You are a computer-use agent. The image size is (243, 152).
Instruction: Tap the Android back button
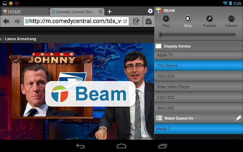tap(80, 146)
